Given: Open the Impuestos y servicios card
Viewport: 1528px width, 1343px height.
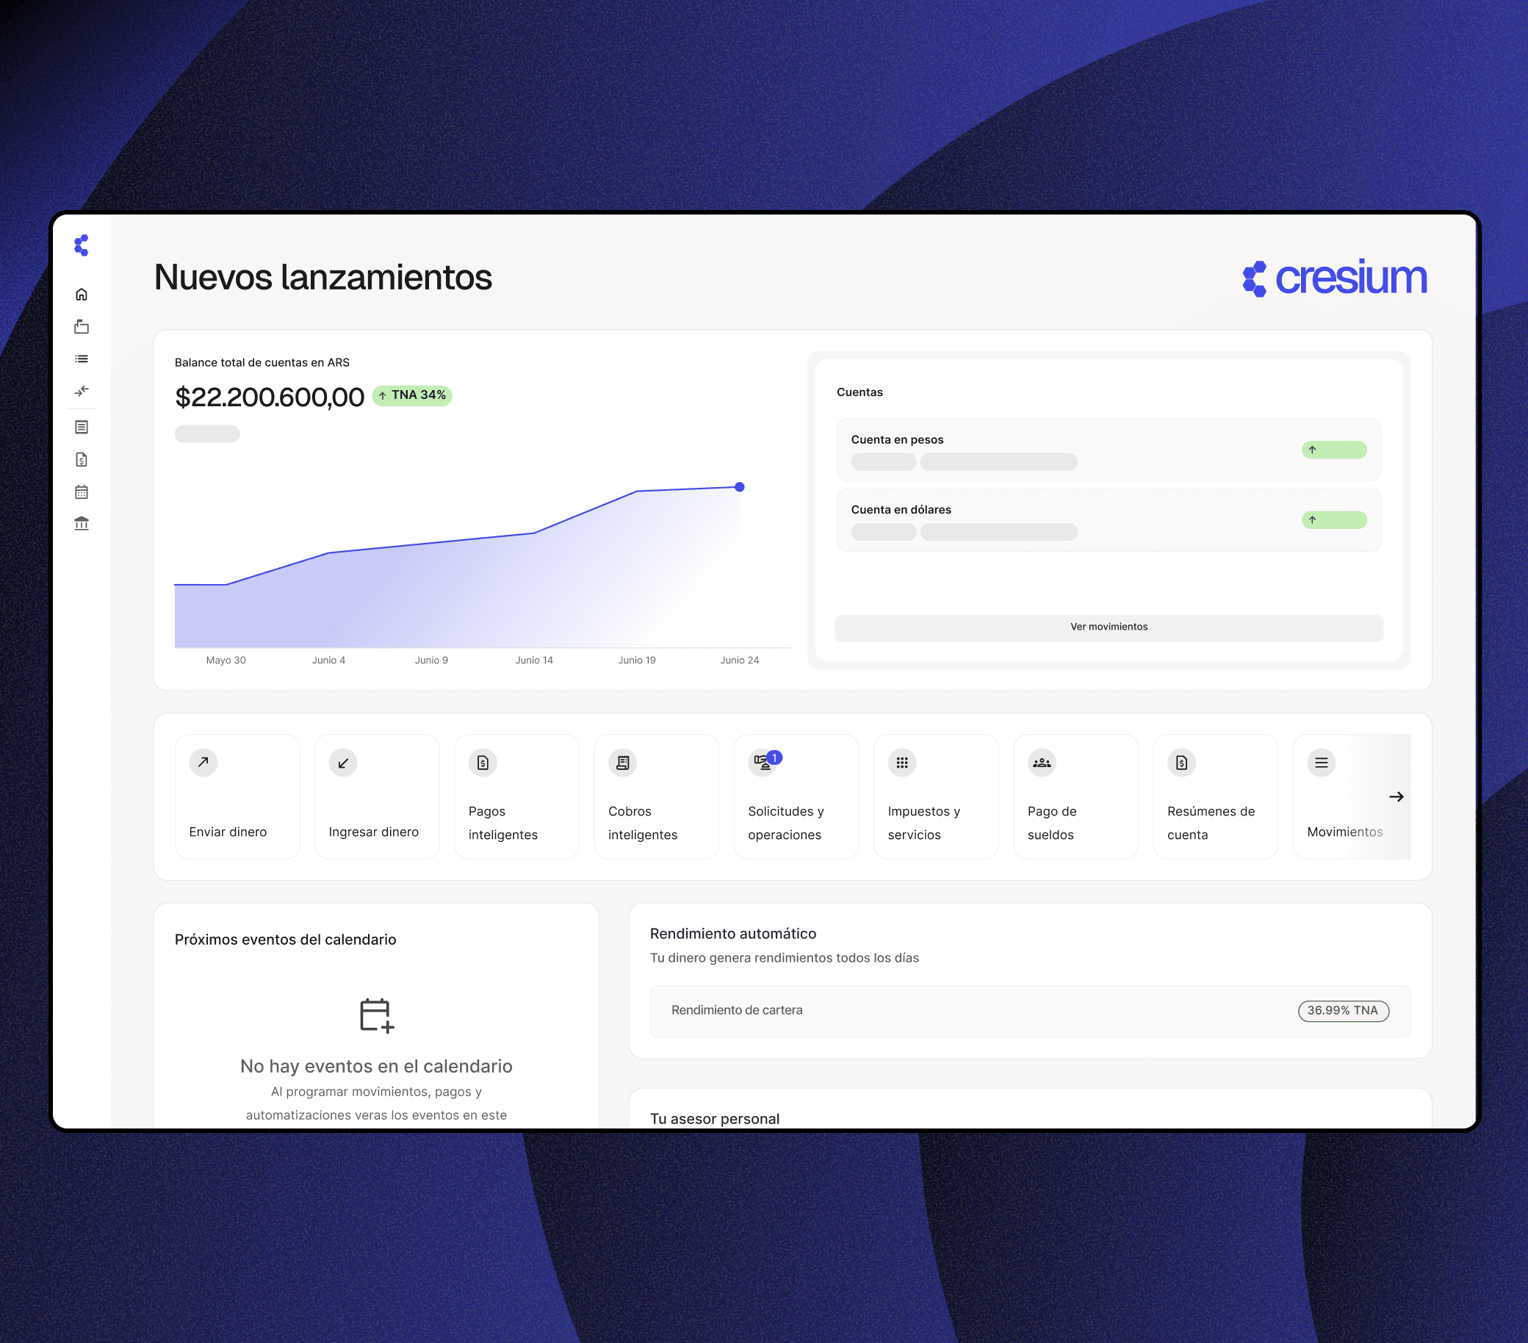Looking at the screenshot, I should (936, 796).
